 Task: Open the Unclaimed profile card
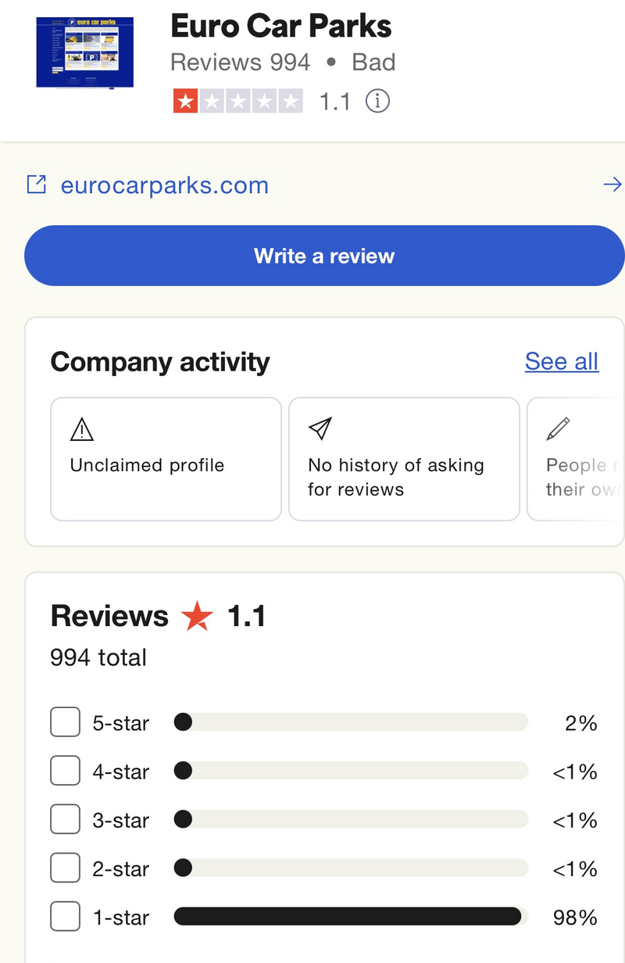(x=166, y=459)
